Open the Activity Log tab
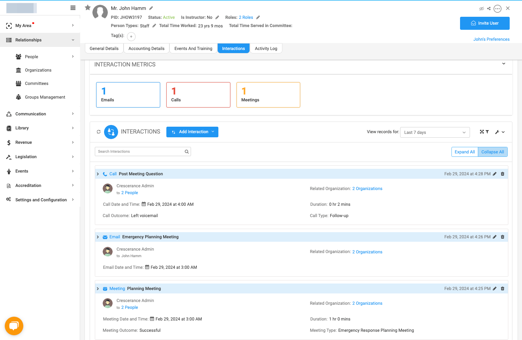This screenshot has width=522, height=340. coord(266,49)
